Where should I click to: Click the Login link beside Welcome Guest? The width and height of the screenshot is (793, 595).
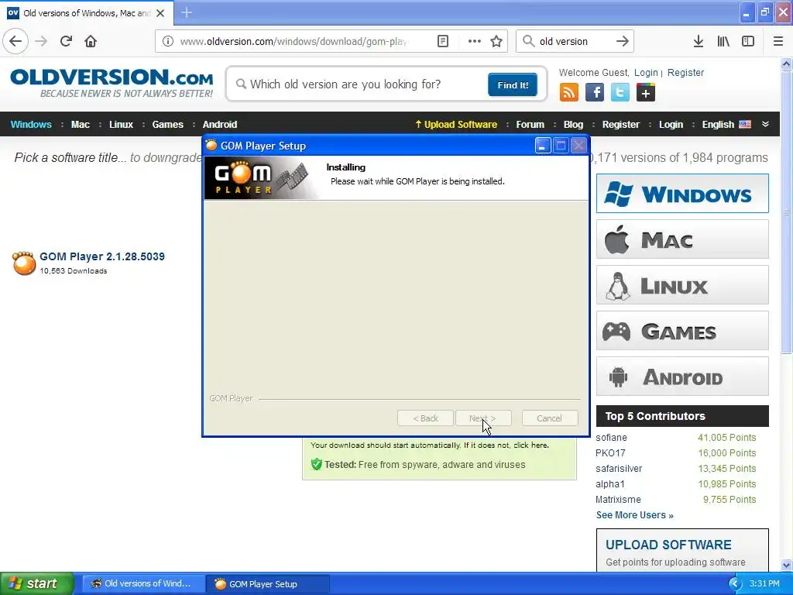tap(646, 72)
